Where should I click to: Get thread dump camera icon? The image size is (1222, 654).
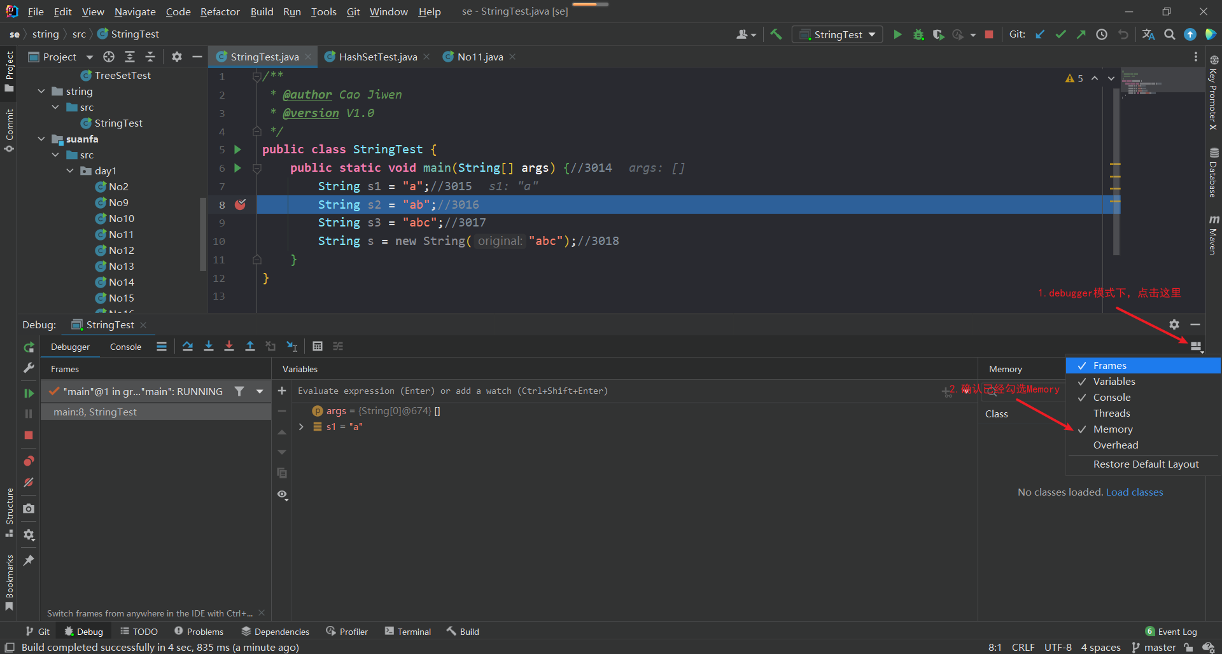29,509
